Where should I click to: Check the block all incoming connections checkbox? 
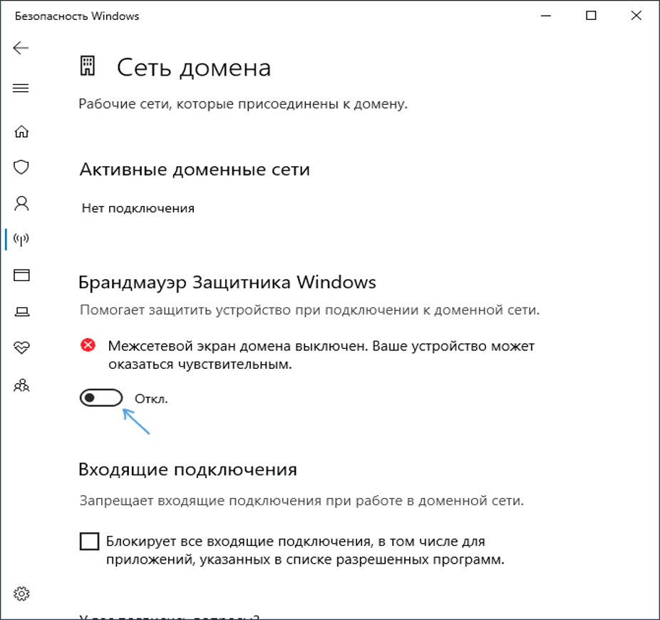coord(89,542)
